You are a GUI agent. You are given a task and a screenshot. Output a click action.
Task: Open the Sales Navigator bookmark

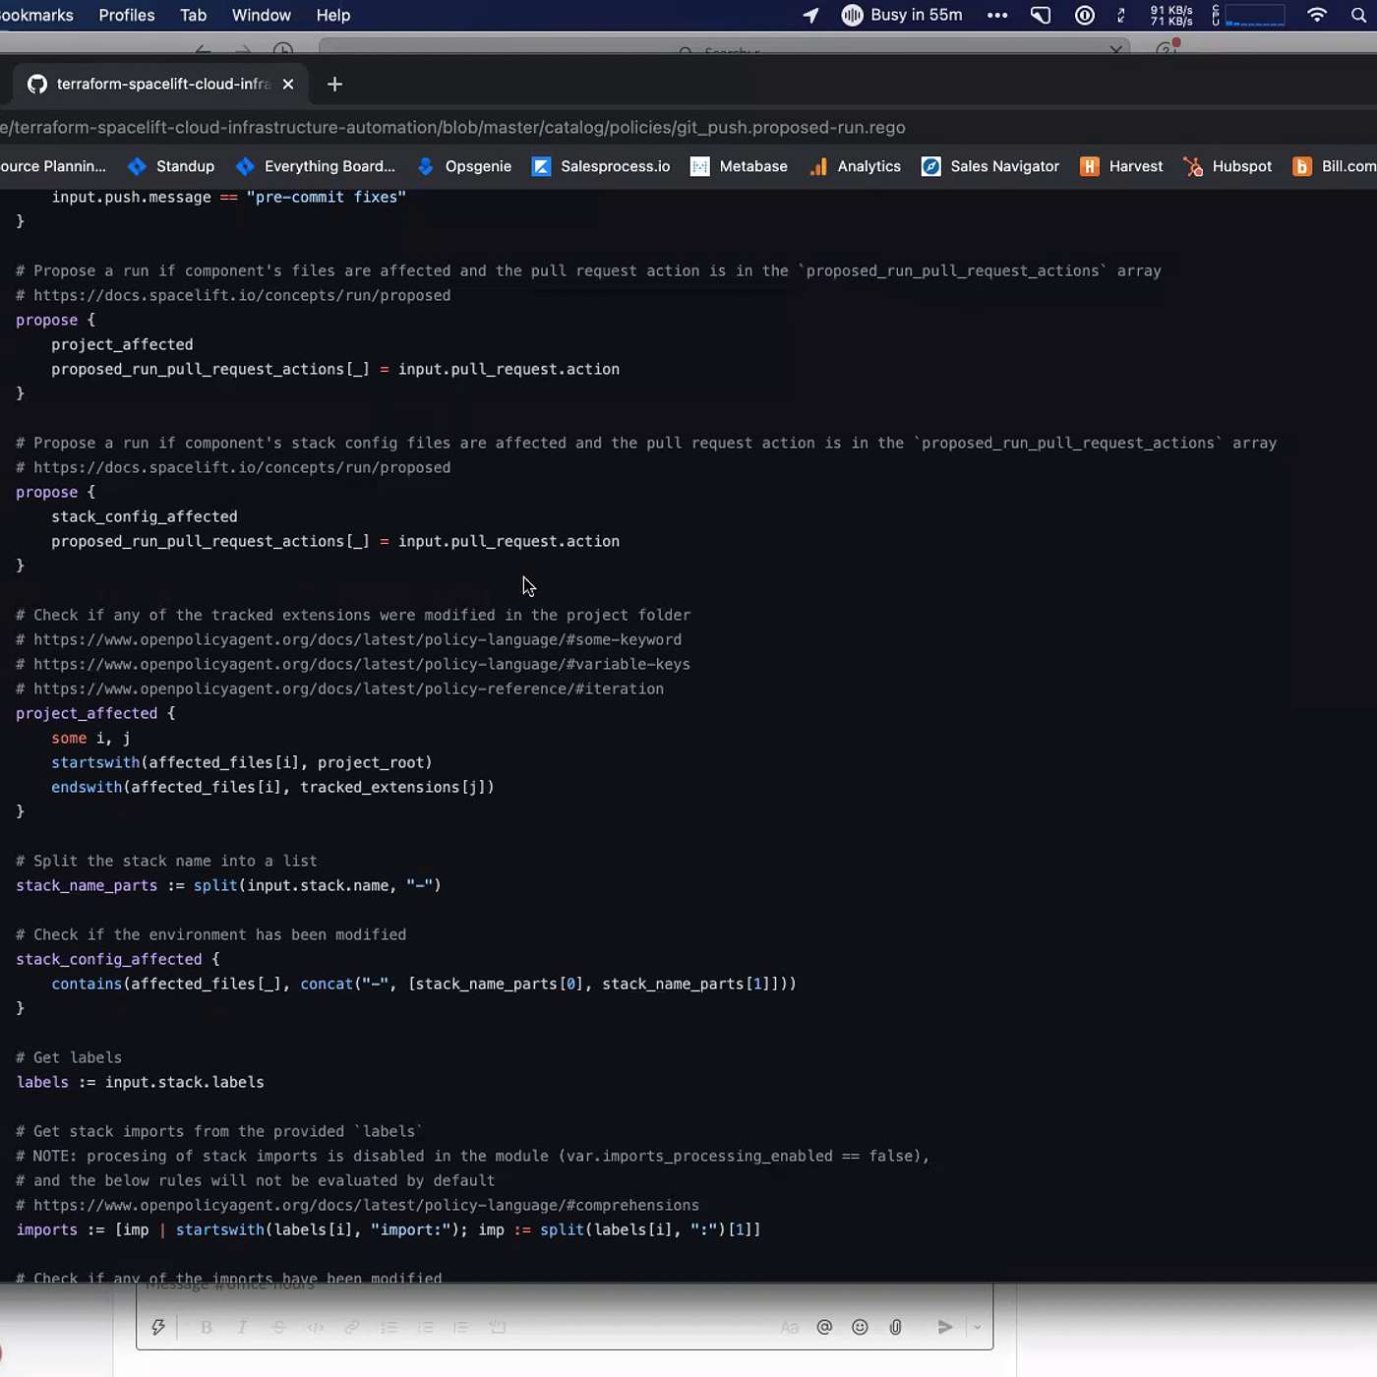pos(990,166)
